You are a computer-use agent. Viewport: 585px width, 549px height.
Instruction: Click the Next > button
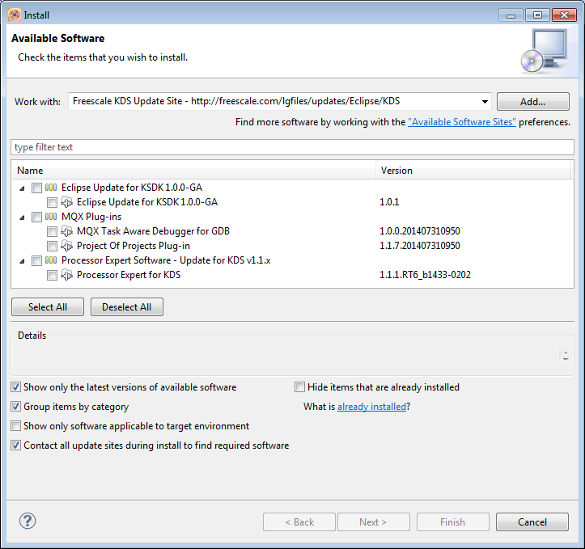(374, 522)
